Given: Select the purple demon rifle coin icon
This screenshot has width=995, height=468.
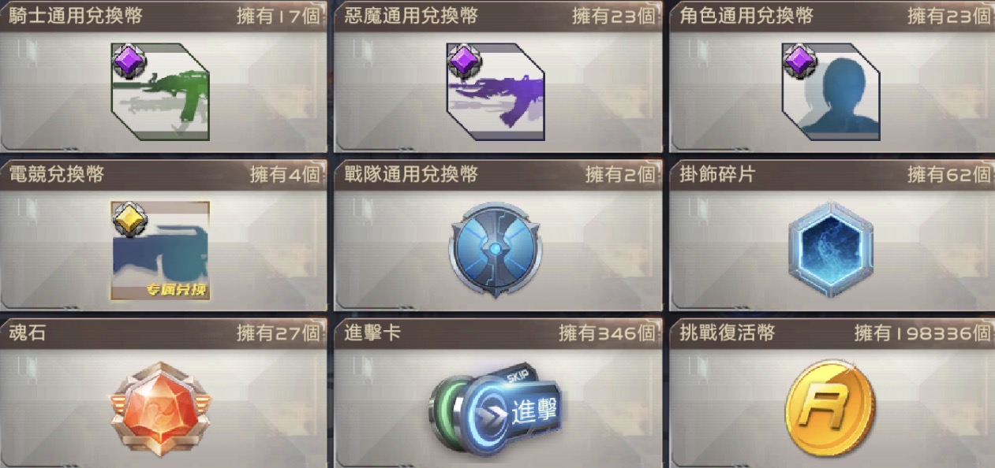Looking at the screenshot, I should pyautogui.click(x=496, y=91).
